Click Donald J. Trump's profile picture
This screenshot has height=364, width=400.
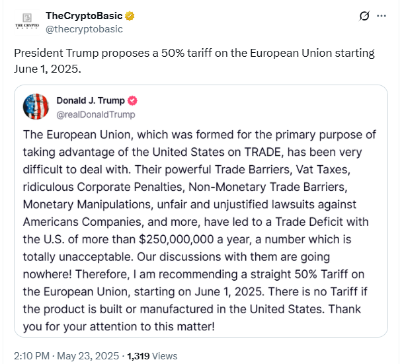[36, 107]
